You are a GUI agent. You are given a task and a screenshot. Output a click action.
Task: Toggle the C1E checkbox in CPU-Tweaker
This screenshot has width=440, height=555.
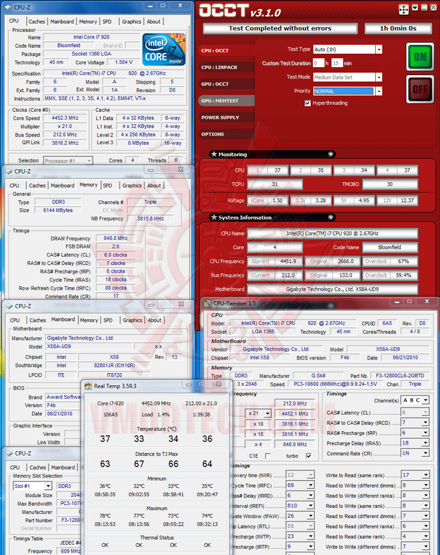tap(268, 455)
